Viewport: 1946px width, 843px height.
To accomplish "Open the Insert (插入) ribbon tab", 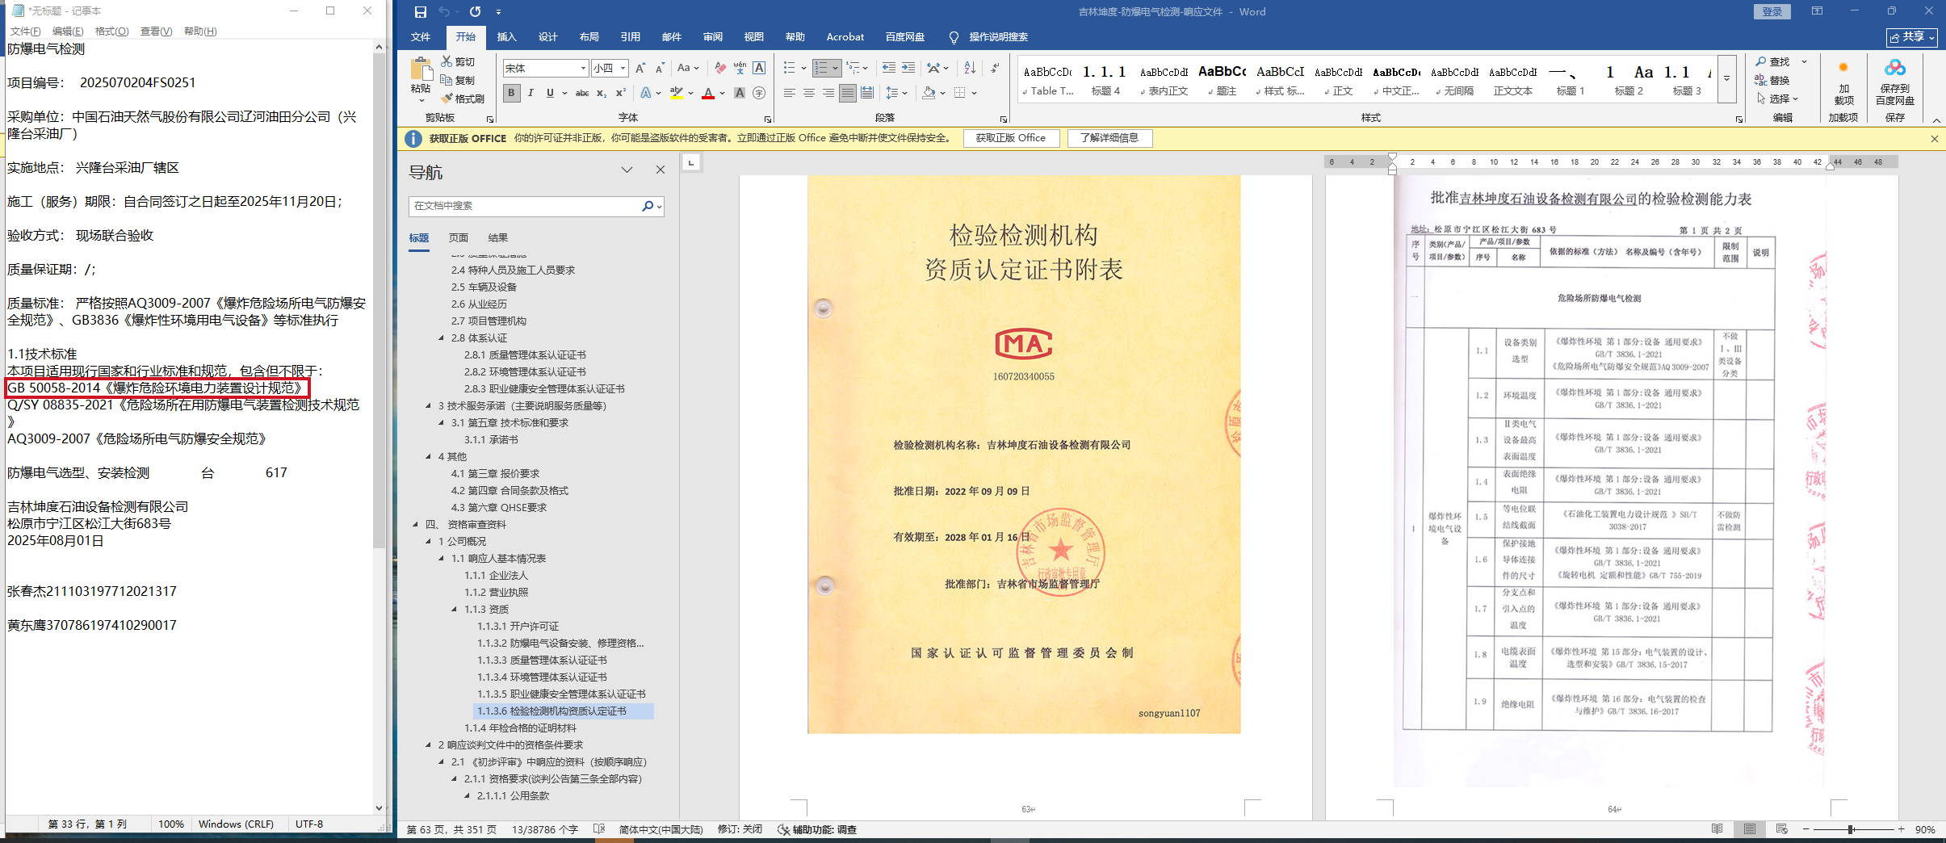I will tap(506, 37).
